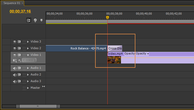Close the Sequence 01 tab
This screenshot has height=110, width=194.
point(22,3)
